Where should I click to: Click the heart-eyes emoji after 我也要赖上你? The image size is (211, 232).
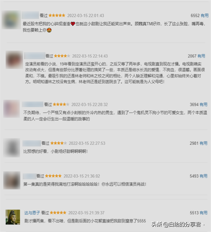tap(49, 30)
